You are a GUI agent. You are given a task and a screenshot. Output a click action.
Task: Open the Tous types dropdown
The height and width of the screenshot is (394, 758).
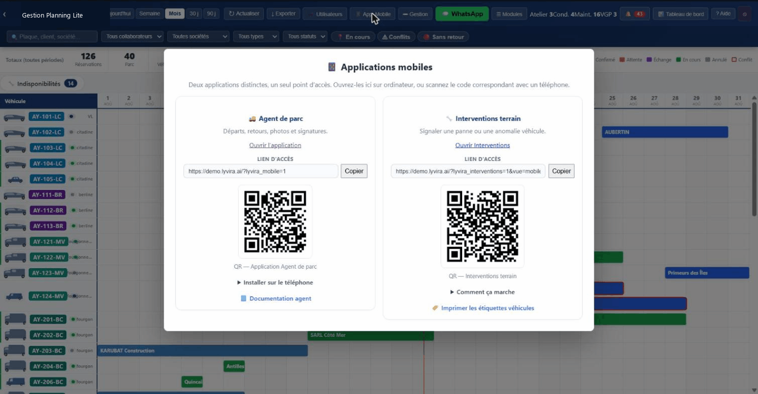point(256,37)
